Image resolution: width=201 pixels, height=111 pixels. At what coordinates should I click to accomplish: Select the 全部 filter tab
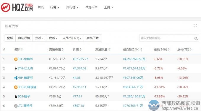10,38
